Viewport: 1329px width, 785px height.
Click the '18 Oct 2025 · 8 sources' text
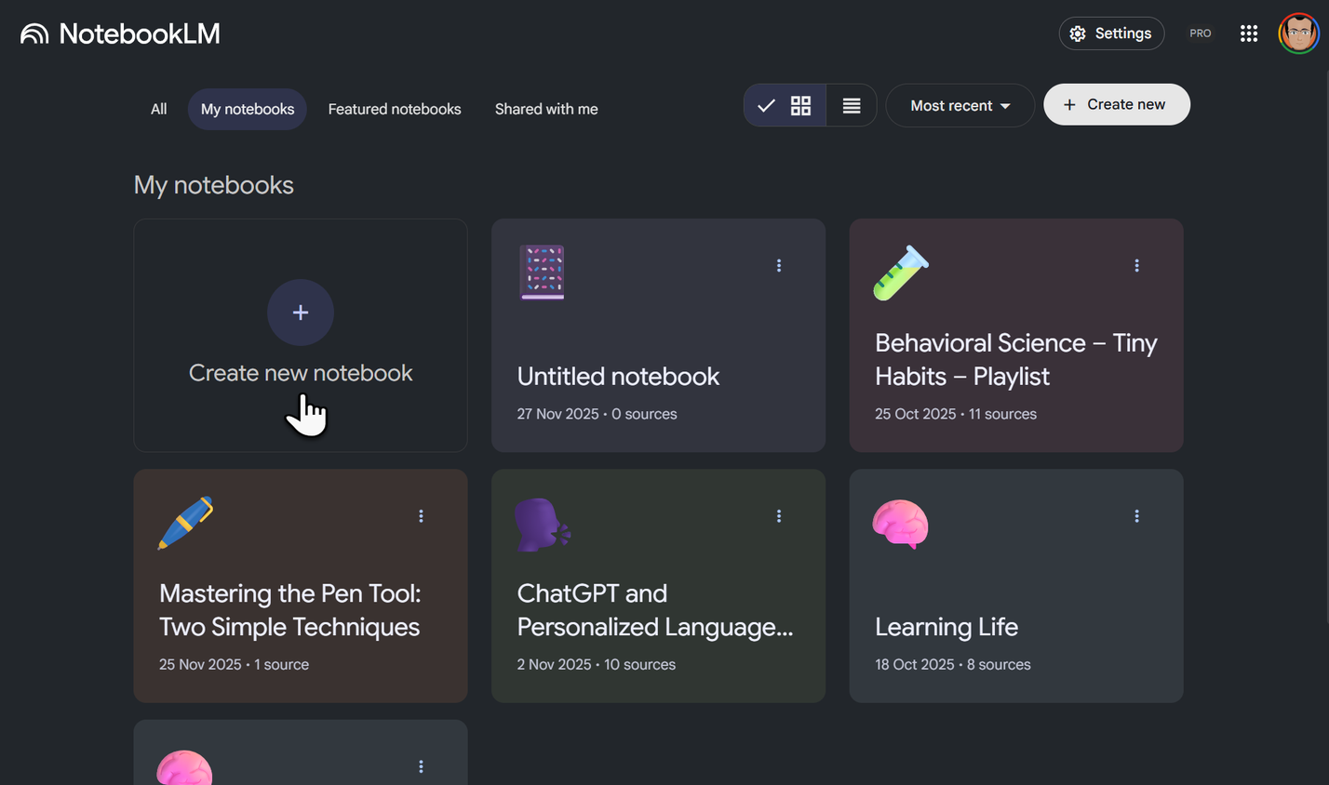point(953,664)
